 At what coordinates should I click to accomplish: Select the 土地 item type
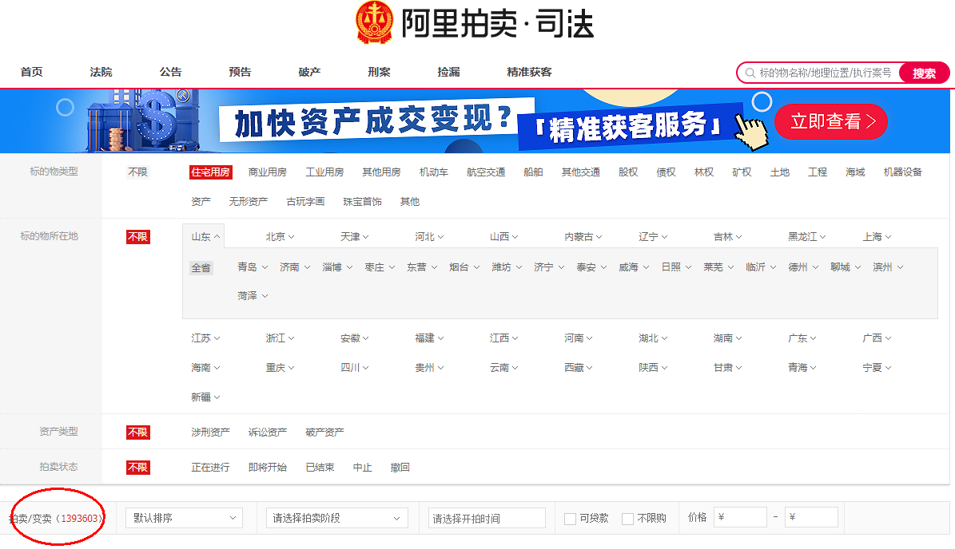pyautogui.click(x=780, y=172)
